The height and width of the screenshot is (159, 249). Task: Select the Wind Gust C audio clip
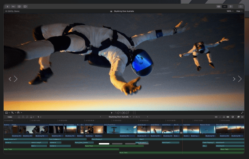[x=171, y=143]
